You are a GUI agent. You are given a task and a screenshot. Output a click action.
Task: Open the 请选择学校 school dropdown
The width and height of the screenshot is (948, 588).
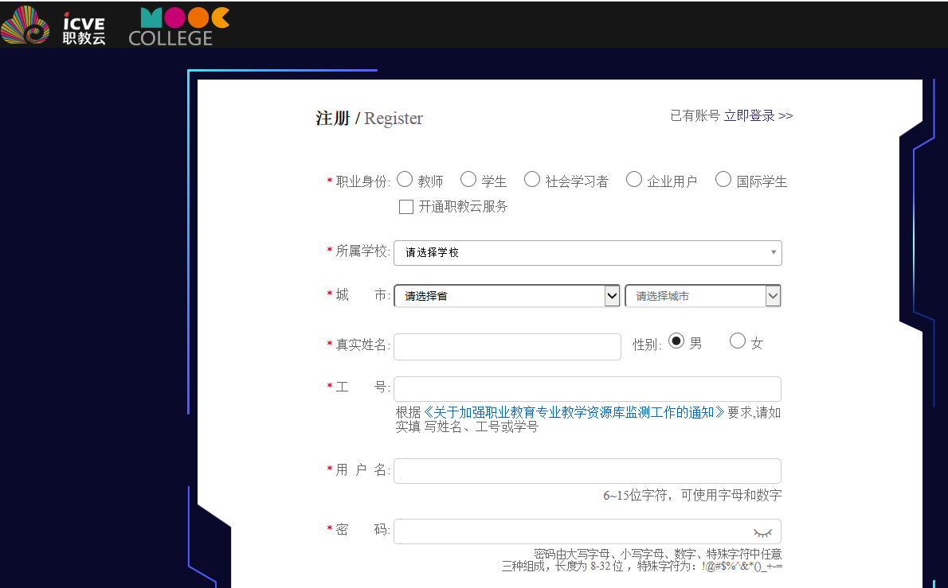(588, 253)
